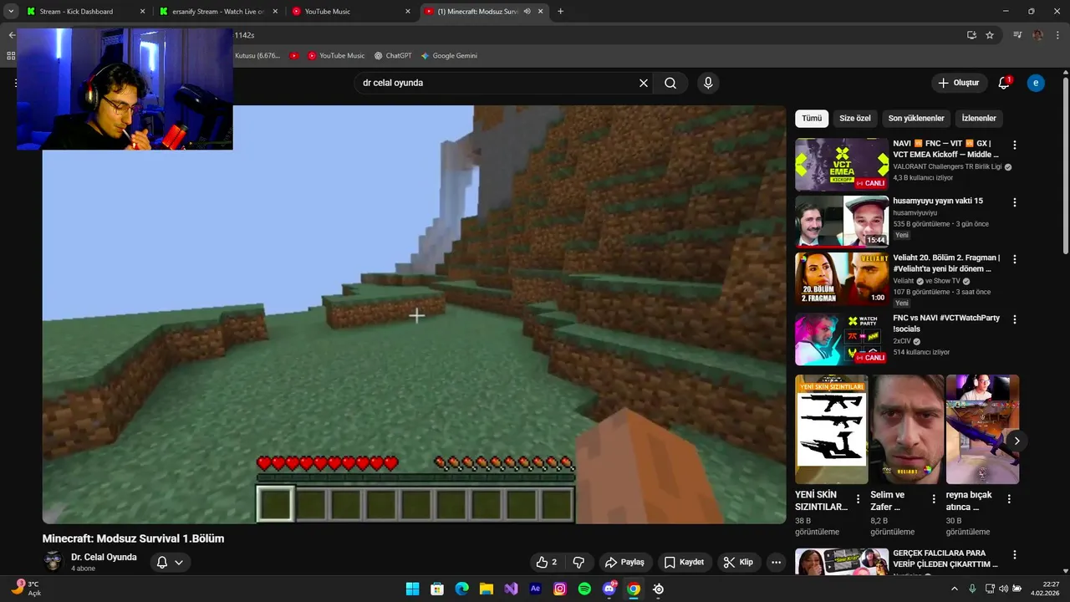The height and width of the screenshot is (602, 1070).
Task: Clear the YouTube search box text
Action: tap(644, 83)
